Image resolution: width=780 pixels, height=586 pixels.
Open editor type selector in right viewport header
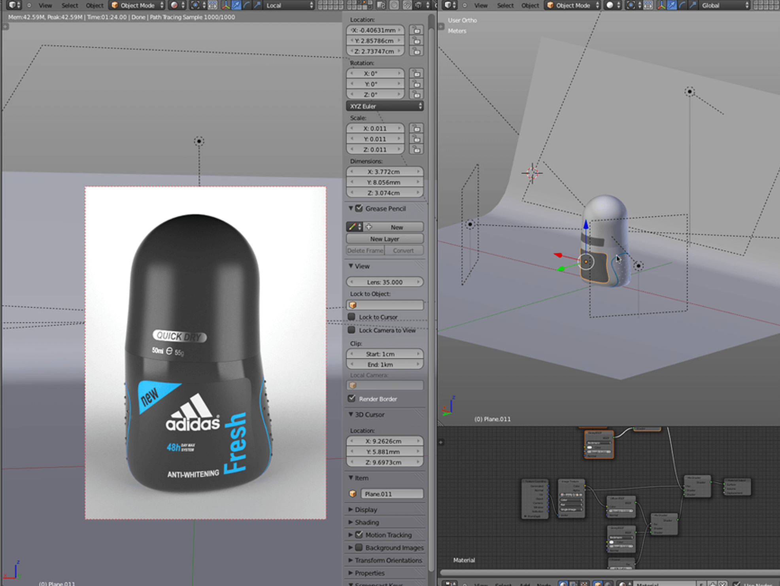pyautogui.click(x=450, y=5)
